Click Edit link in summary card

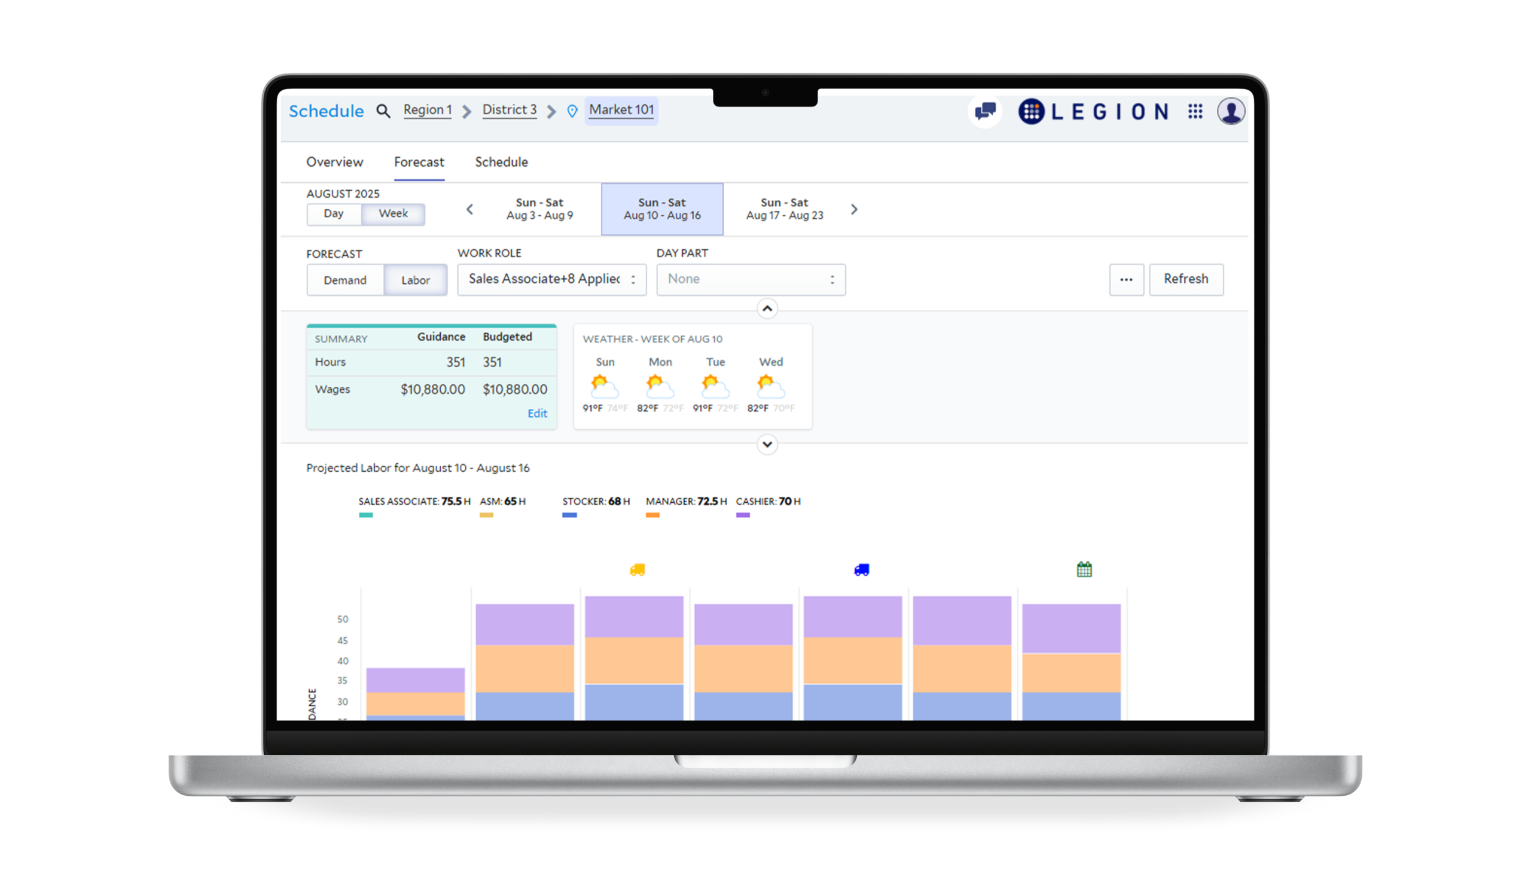(536, 414)
